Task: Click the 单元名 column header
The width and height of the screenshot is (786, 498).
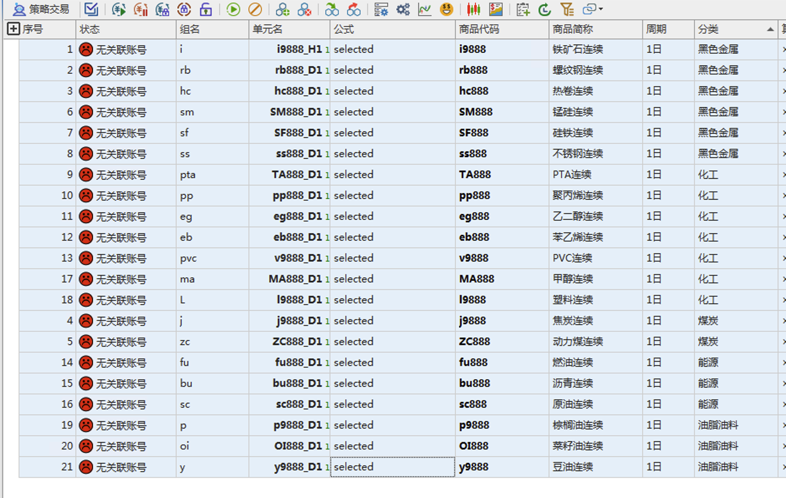Action: coord(289,29)
